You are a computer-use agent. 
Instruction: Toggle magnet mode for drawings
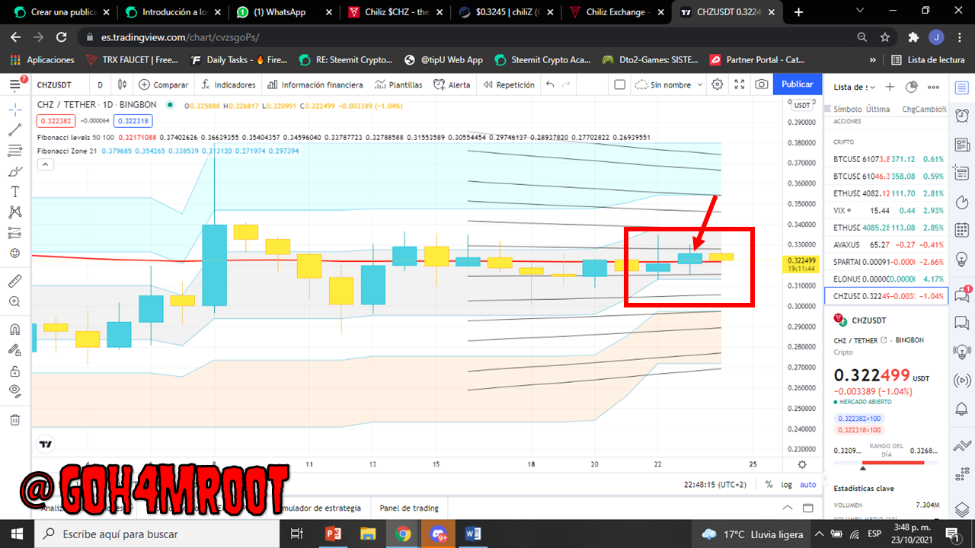[15, 330]
